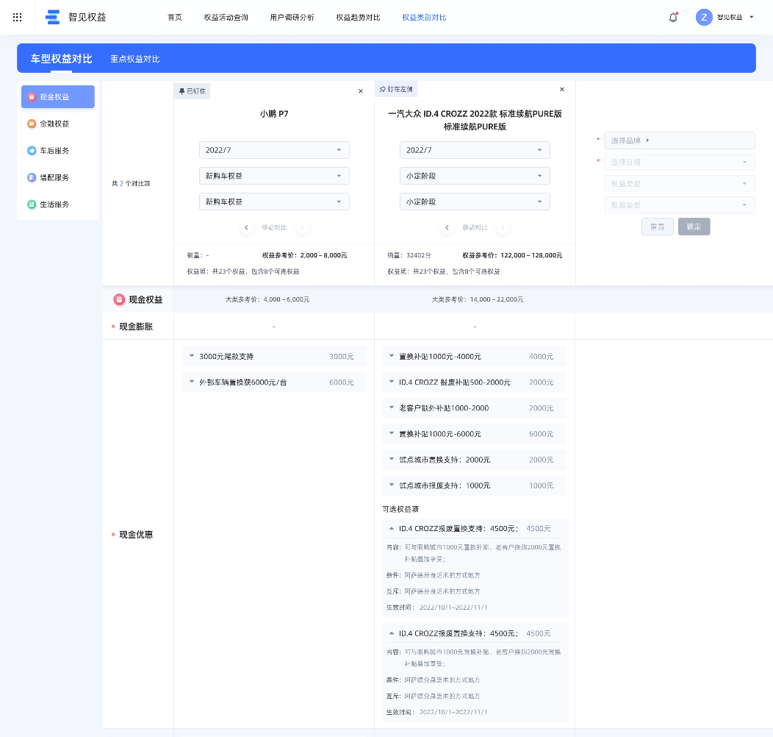The width and height of the screenshot is (773, 737).
Task: Move 小鹏 P7 column left arrow
Action: [246, 227]
